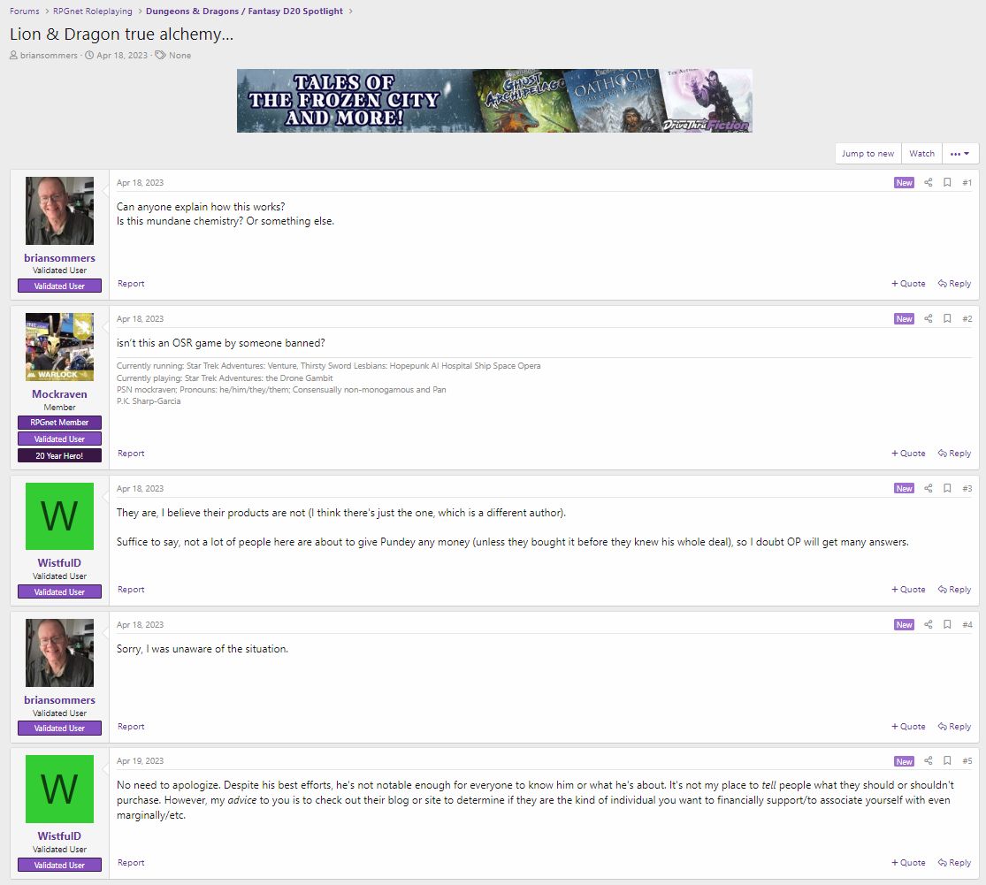This screenshot has height=885, width=986.
Task: Open briansommers username on post #4
Action: [60, 699]
